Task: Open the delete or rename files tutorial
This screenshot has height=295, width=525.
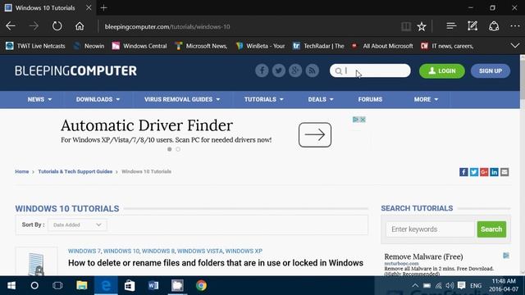Action: point(216,263)
